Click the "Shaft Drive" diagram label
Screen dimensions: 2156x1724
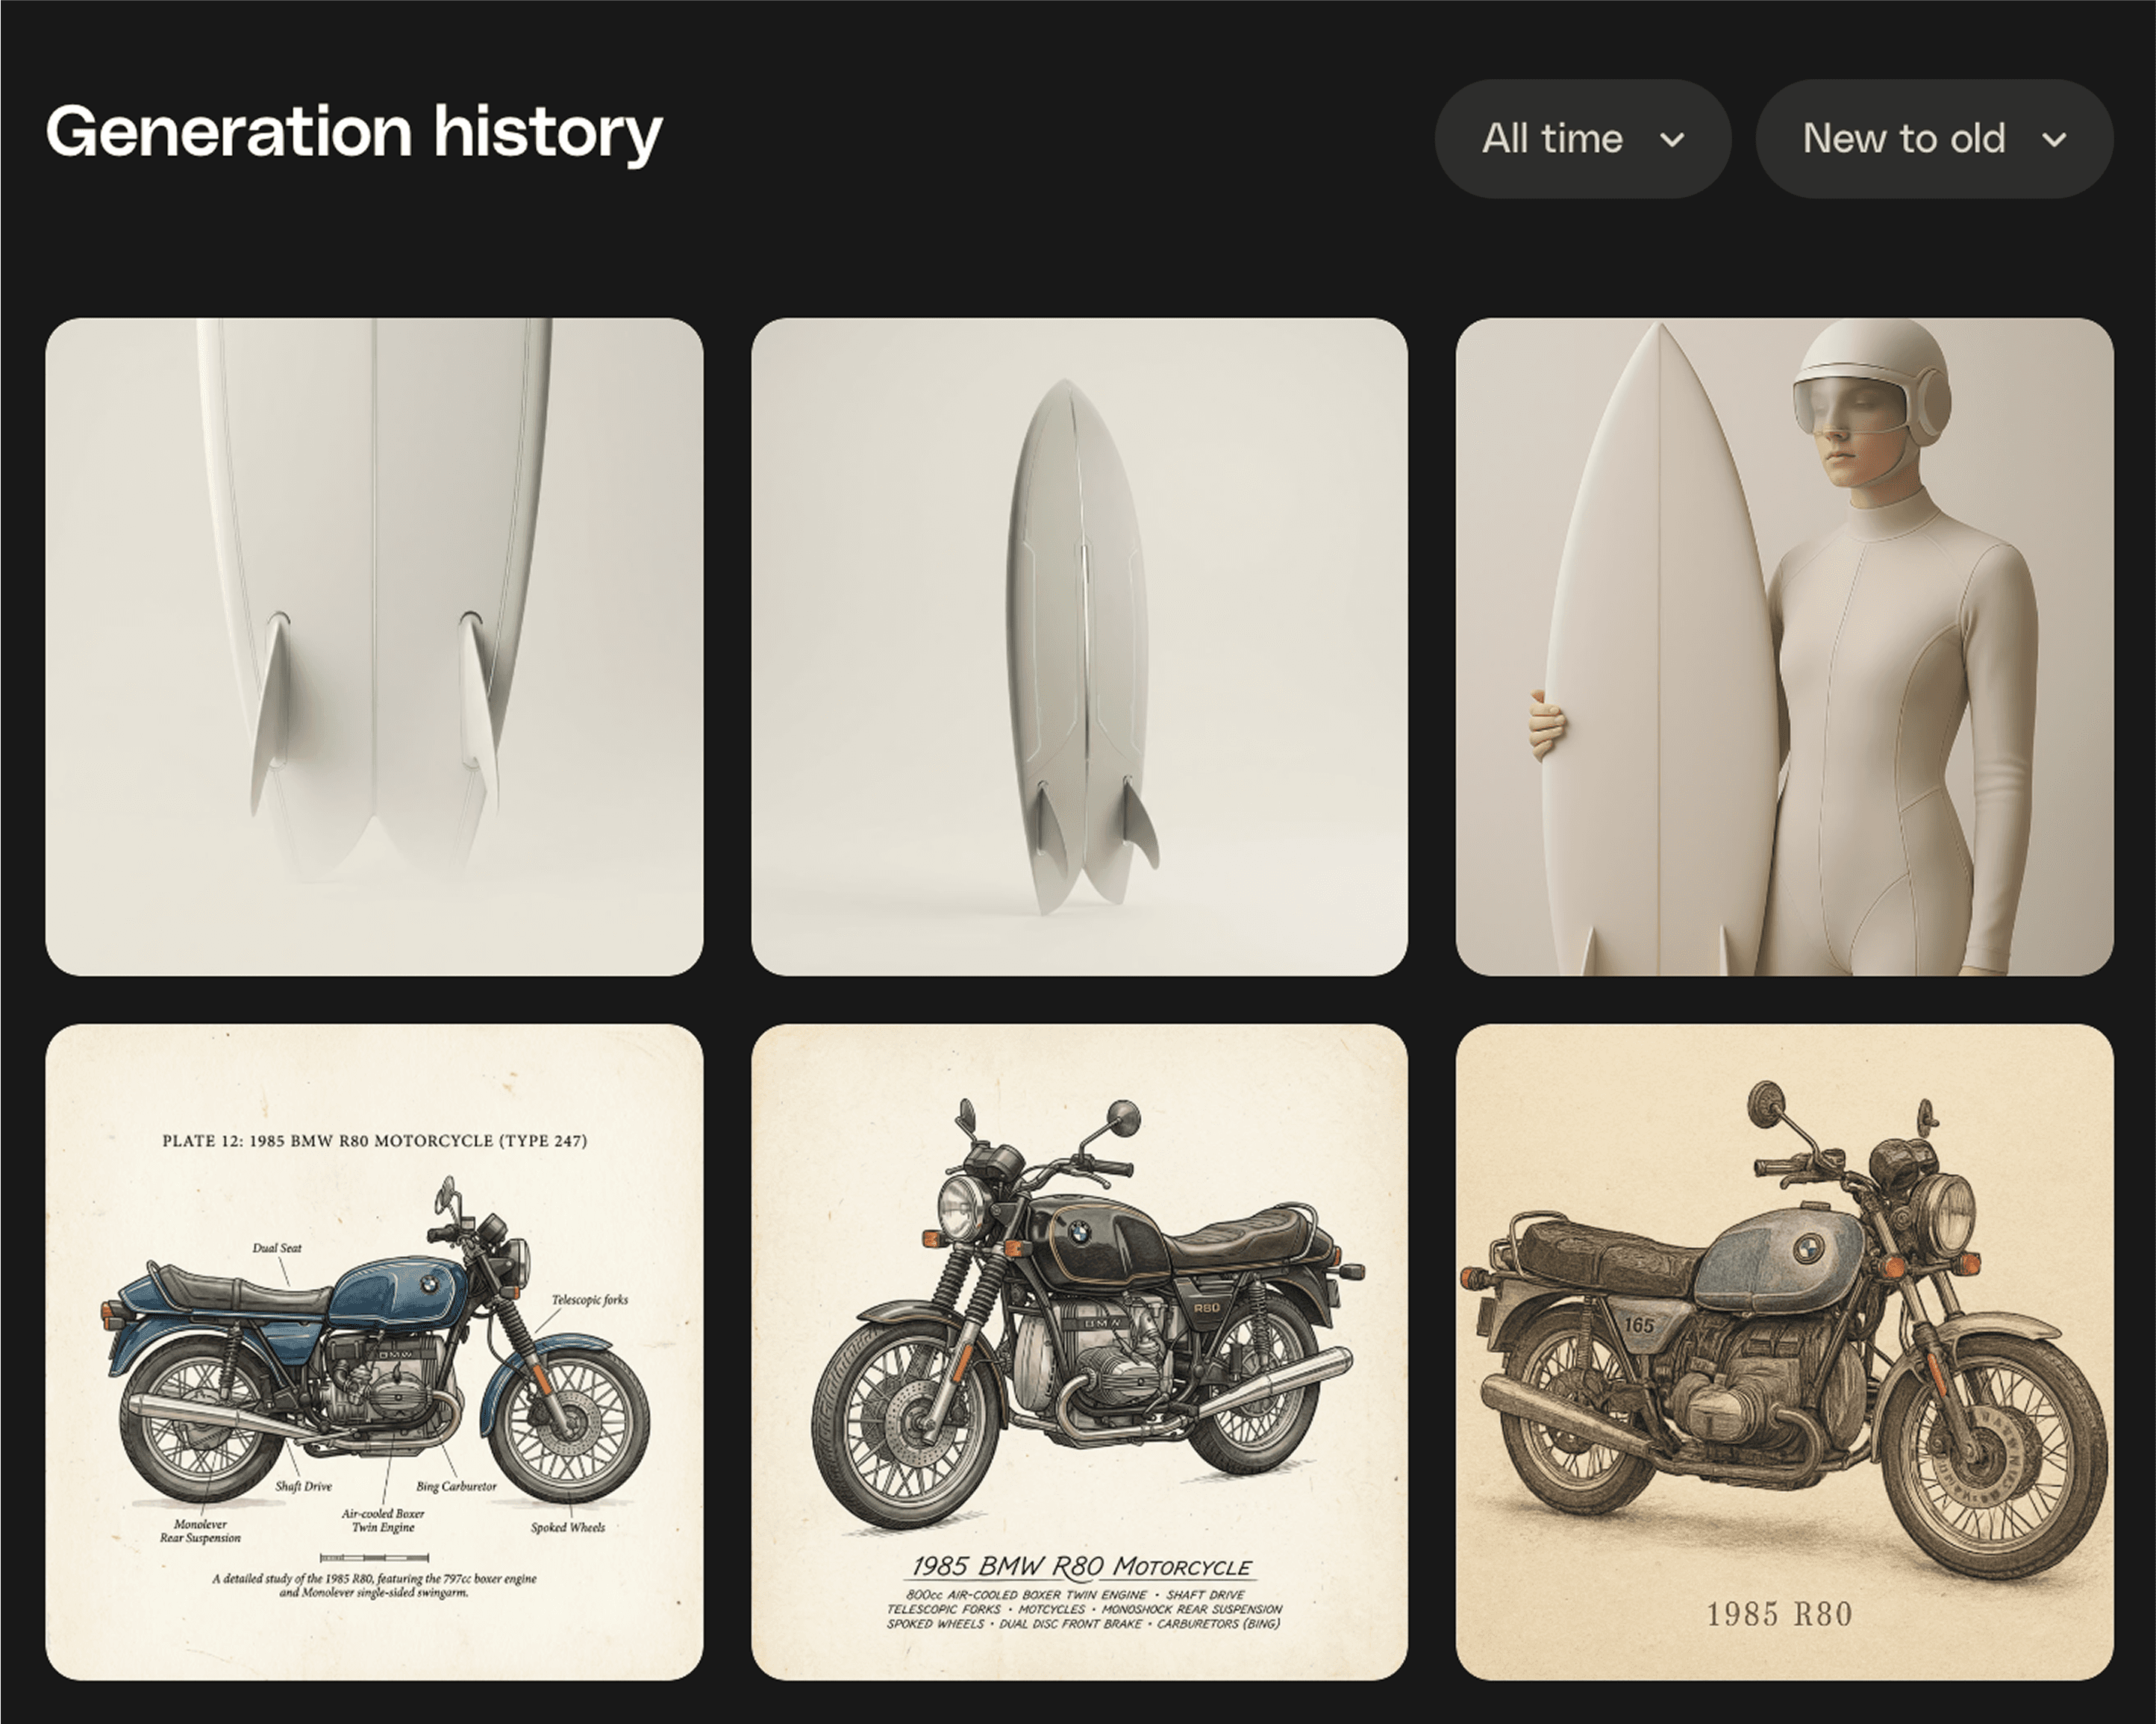click(x=303, y=1486)
